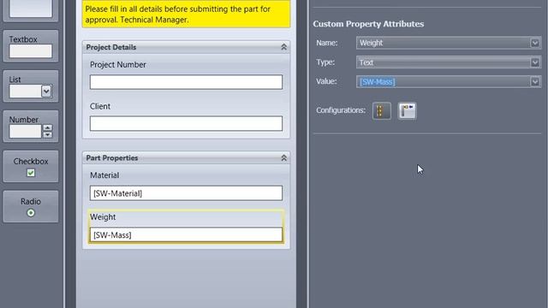The height and width of the screenshot is (308, 548).
Task: Select the Textbox control element
Action: tap(31, 46)
